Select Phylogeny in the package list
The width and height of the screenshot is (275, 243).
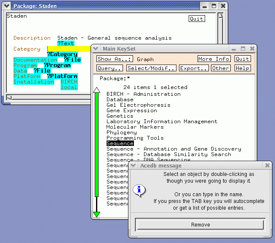click(x=121, y=132)
